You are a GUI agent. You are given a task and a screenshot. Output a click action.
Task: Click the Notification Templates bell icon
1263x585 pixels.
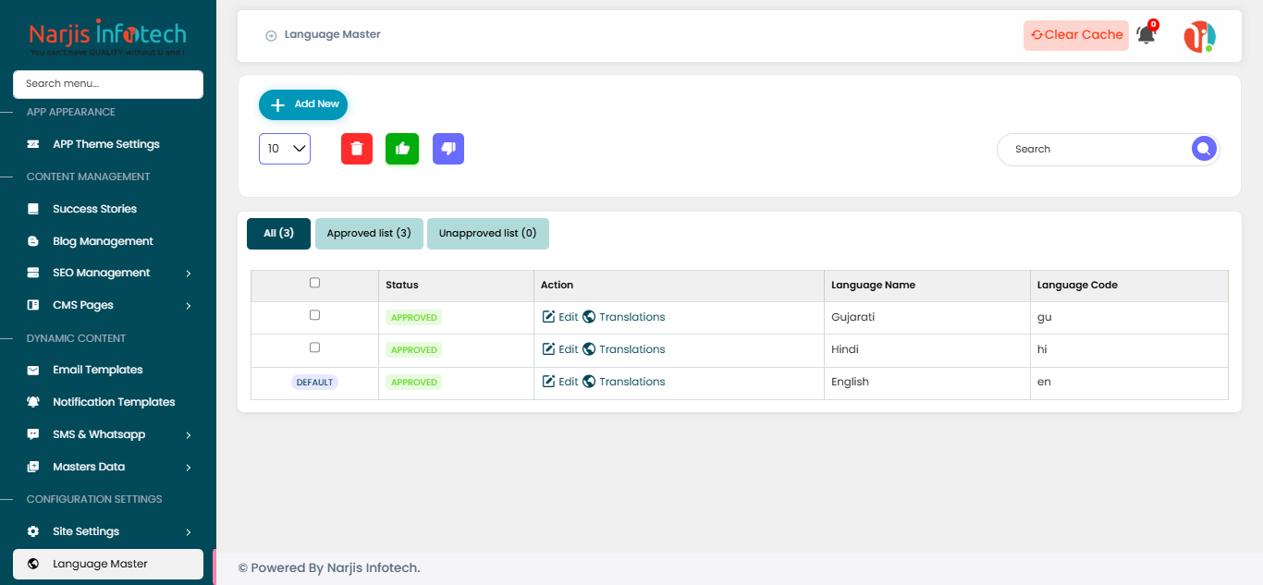[x=33, y=402]
